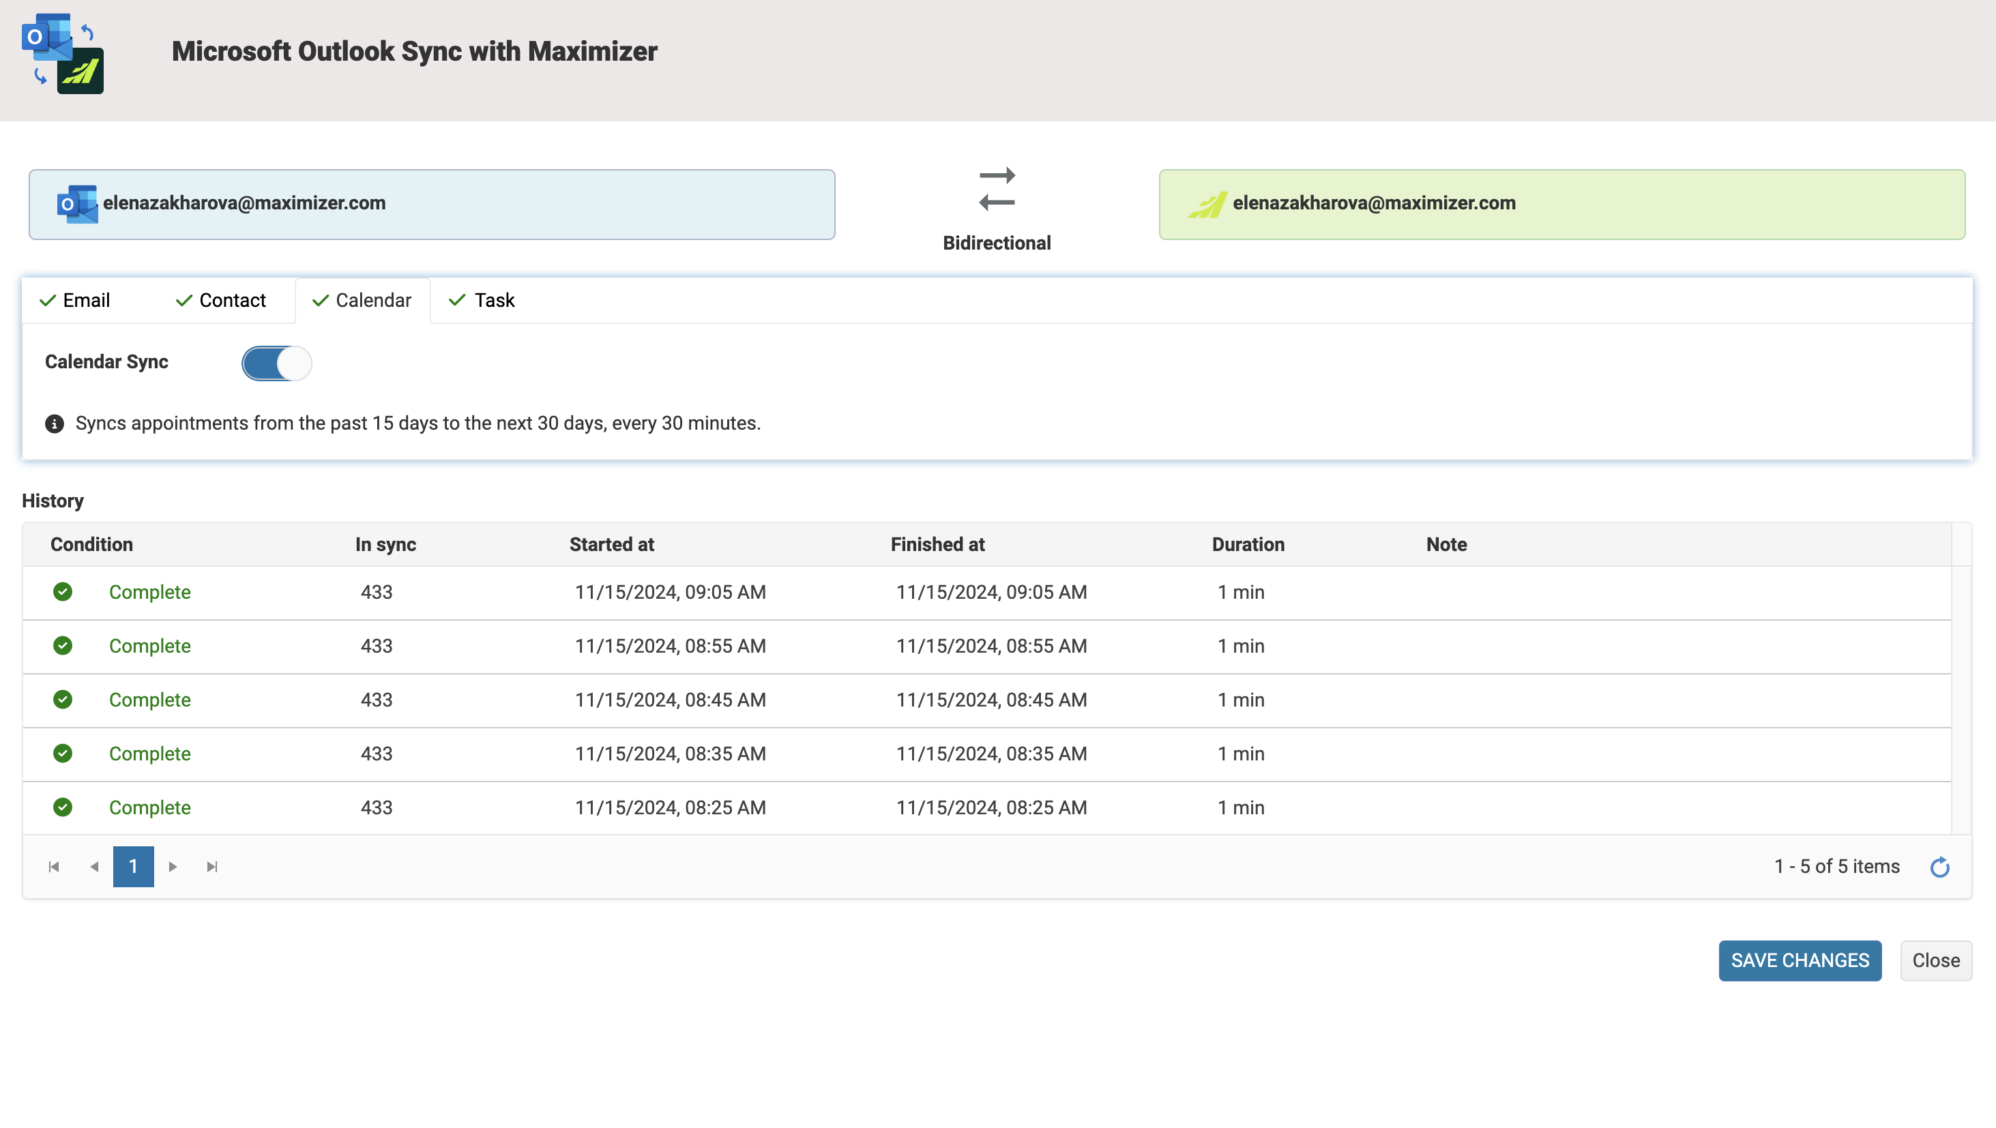The height and width of the screenshot is (1128, 1996).
Task: Go to the previous history page
Action: 93,867
